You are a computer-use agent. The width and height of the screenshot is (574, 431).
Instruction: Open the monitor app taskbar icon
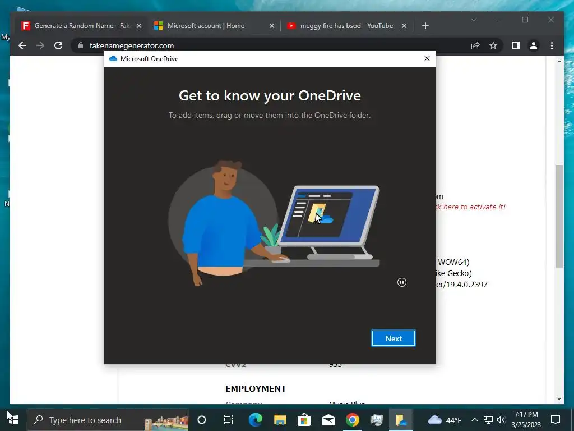(377, 420)
